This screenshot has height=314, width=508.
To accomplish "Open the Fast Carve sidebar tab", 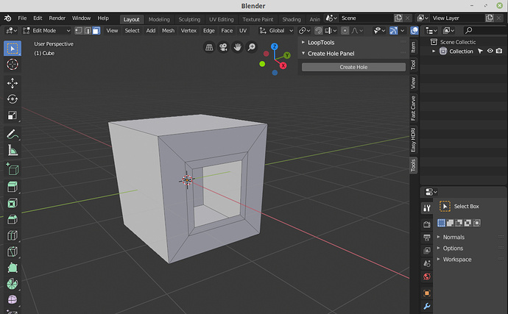I will (413, 108).
